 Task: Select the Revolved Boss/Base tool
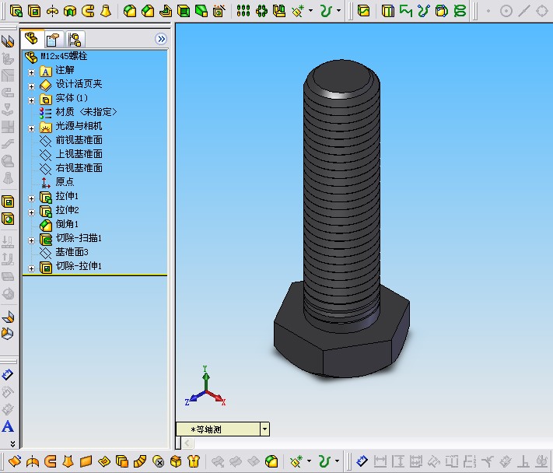point(52,11)
